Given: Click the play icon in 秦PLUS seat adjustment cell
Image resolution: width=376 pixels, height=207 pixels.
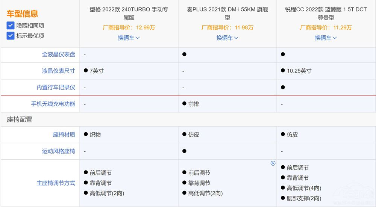Looking at the screenshot, I should [273, 163].
